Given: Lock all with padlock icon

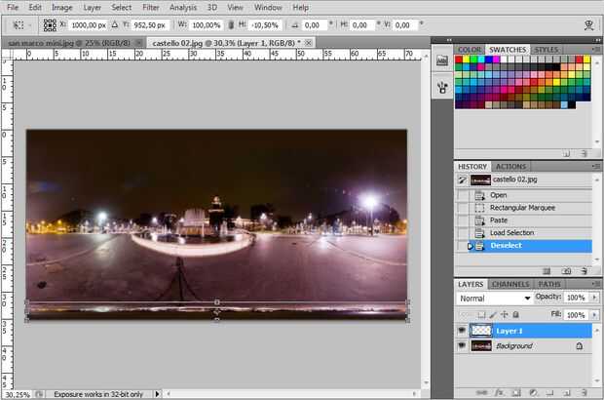Looking at the screenshot, I should point(515,315).
